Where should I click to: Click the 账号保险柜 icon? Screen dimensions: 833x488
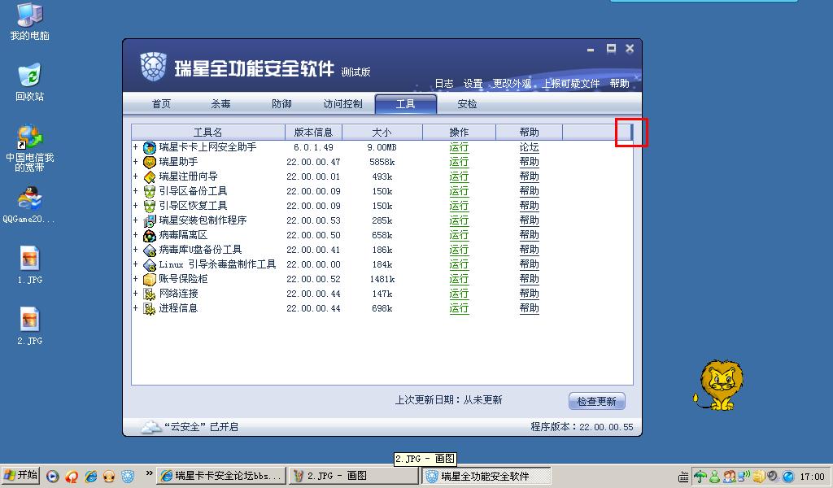click(150, 279)
